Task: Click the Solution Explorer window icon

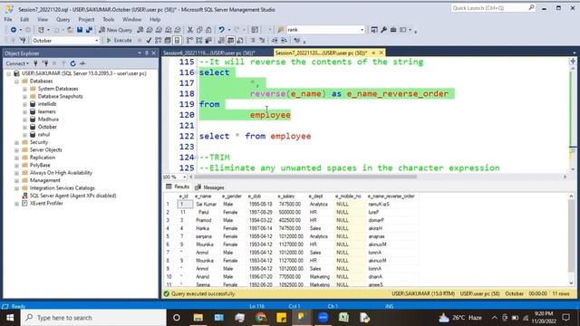Action: [x=374, y=30]
